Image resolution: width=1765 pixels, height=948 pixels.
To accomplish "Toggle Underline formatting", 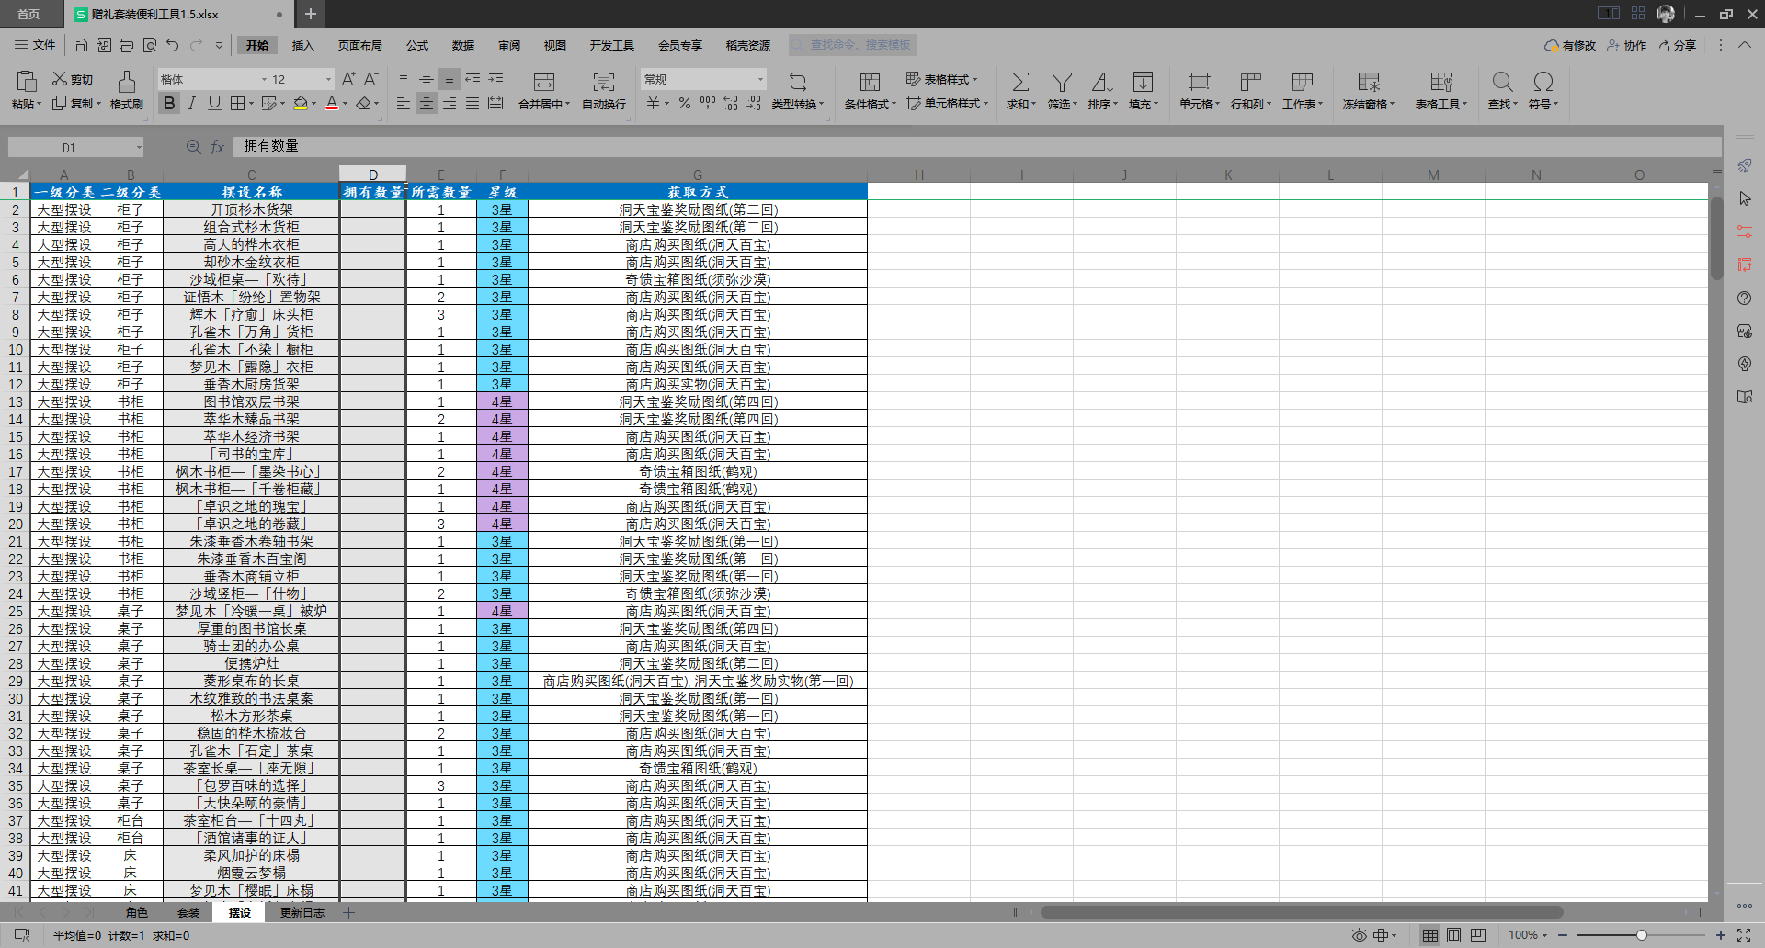I will [x=214, y=104].
